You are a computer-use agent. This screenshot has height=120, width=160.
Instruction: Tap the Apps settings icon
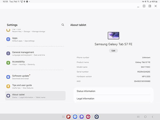pos(8,39)
